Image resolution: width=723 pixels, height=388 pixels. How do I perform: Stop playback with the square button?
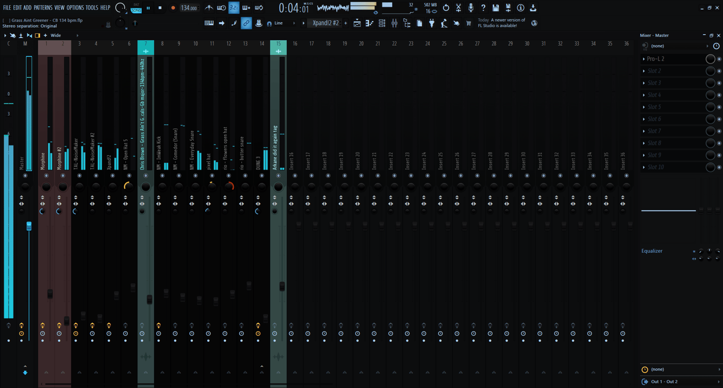pos(161,8)
